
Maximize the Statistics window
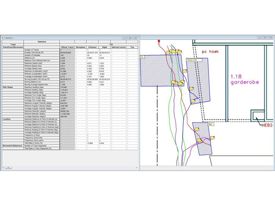coord(131,37)
